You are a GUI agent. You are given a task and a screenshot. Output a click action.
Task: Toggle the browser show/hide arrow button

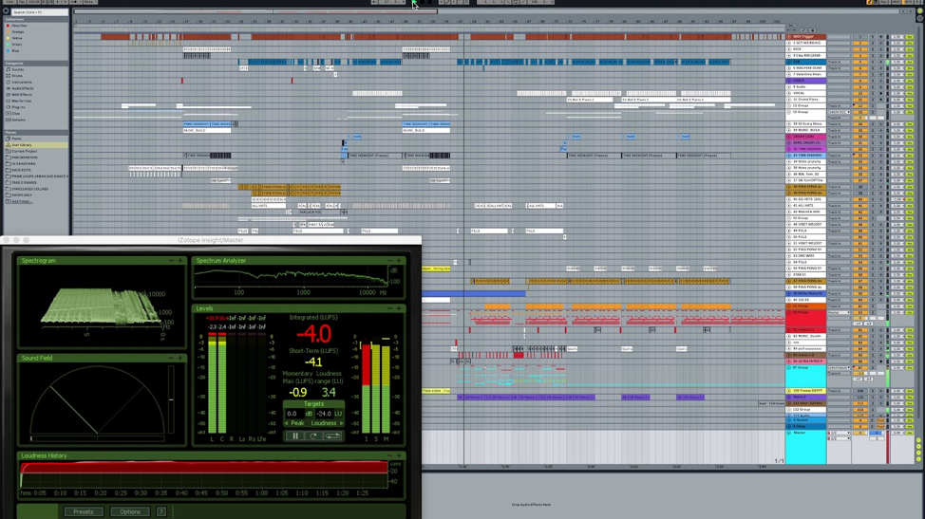6,11
